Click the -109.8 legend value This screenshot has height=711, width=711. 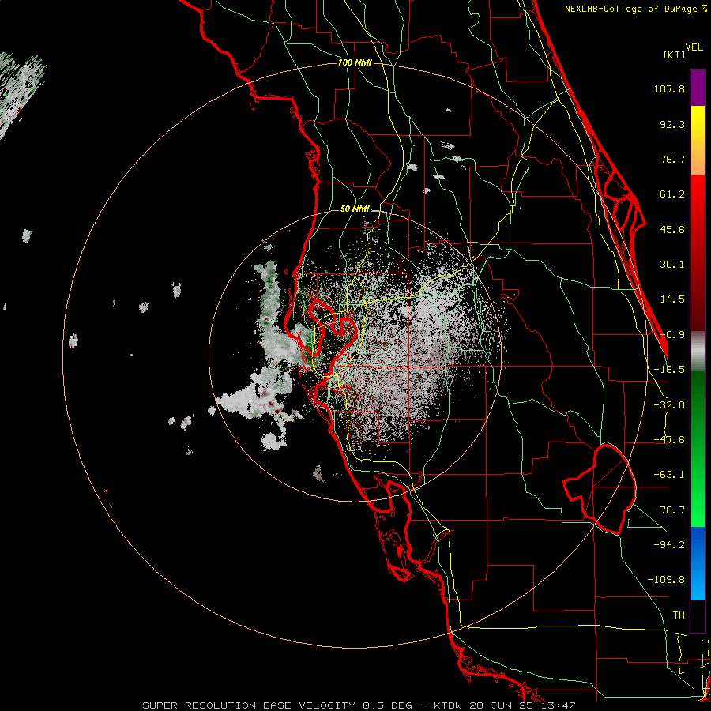pyautogui.click(x=666, y=580)
